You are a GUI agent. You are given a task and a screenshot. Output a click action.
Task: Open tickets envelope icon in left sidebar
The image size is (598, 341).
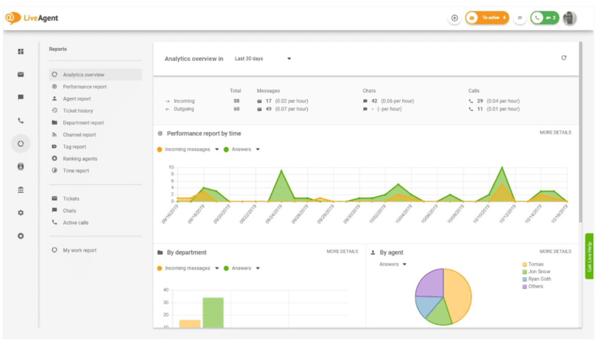21,75
